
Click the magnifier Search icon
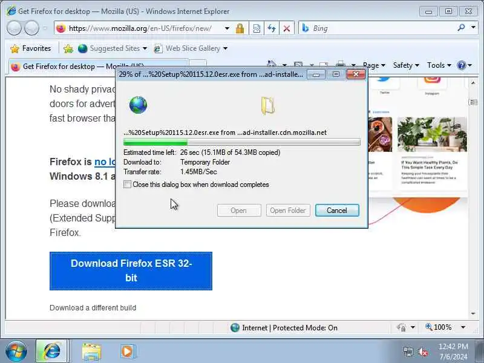point(461,28)
